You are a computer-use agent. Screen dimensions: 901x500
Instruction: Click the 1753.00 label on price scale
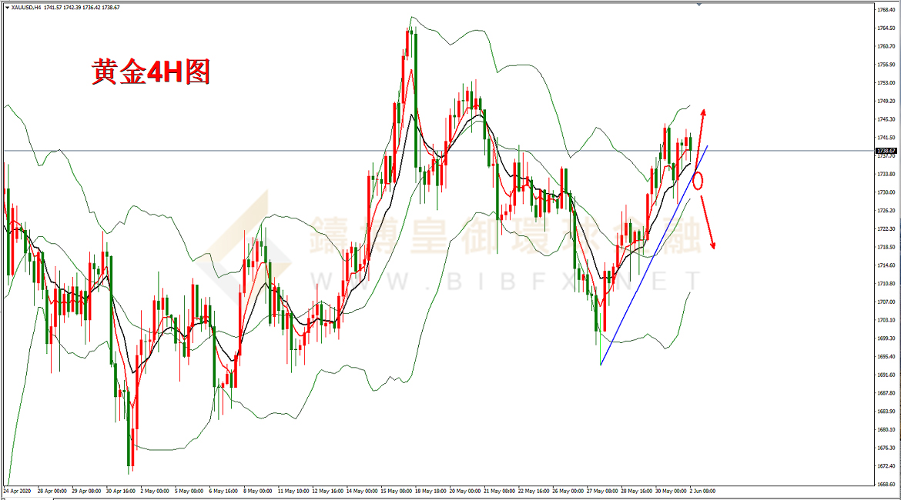click(x=886, y=83)
